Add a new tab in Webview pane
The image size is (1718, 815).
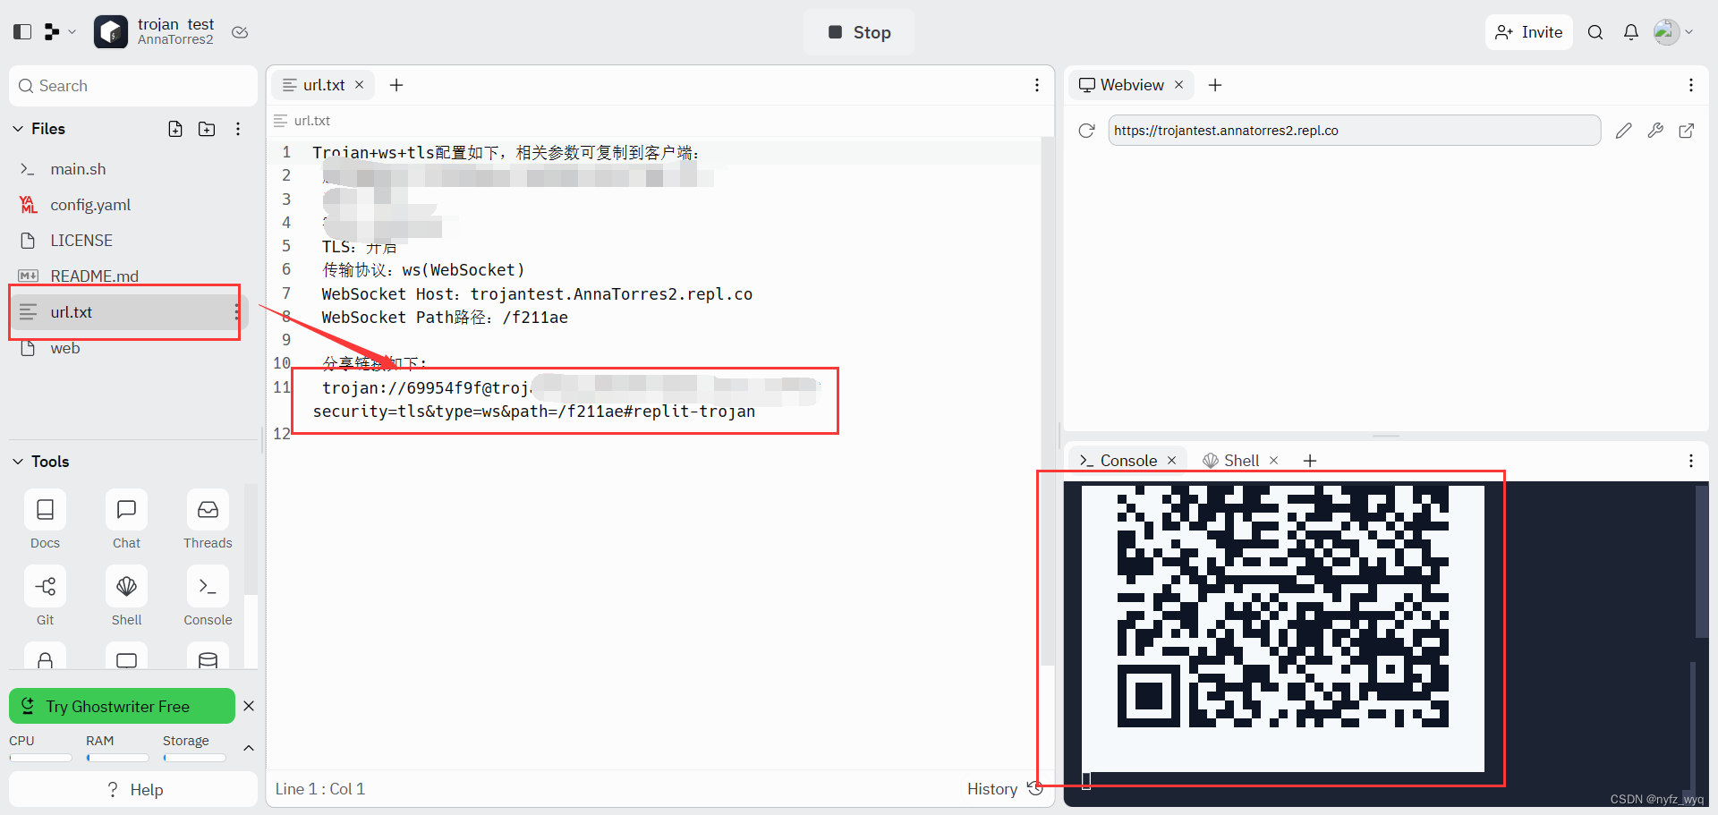point(1215,85)
